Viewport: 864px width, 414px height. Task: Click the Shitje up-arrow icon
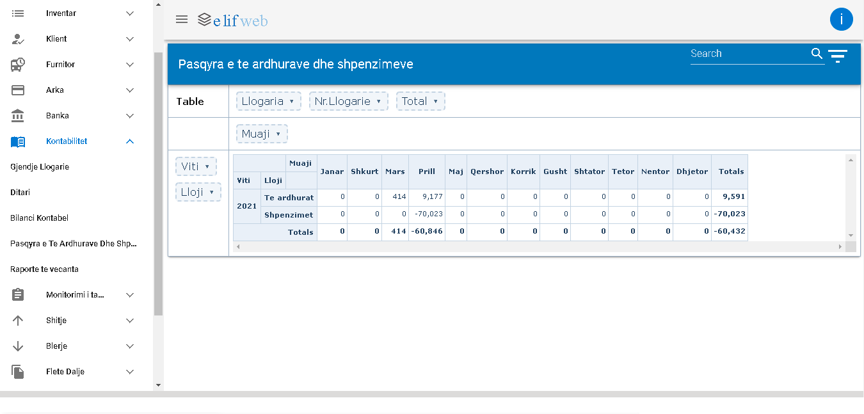[18, 321]
